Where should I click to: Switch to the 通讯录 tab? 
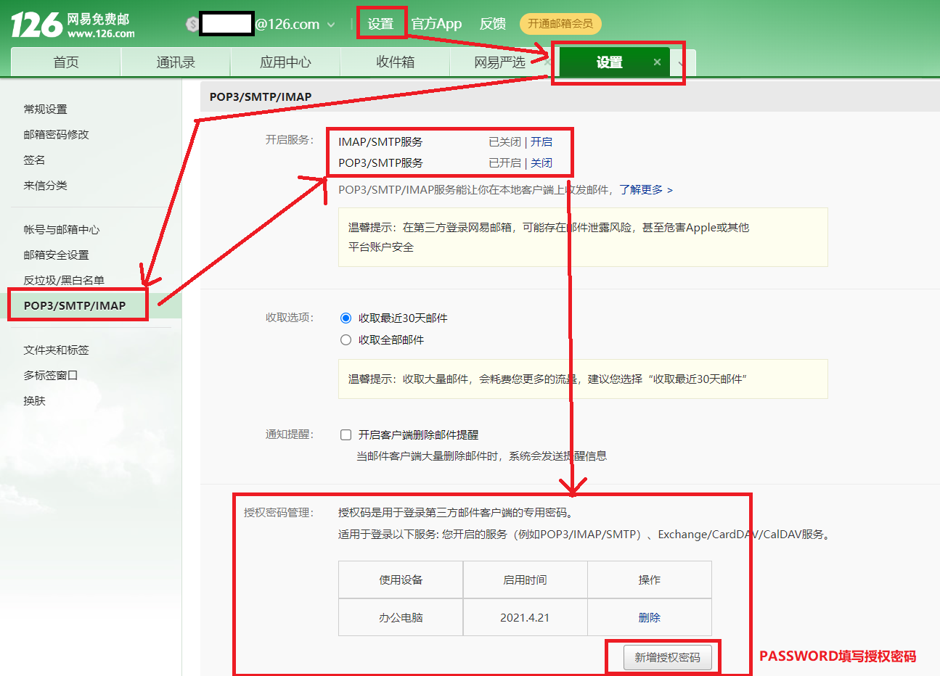pyautogui.click(x=176, y=62)
